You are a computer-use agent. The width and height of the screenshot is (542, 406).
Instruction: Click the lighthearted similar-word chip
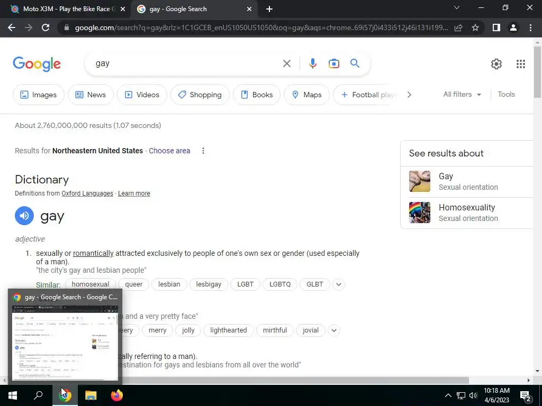tap(228, 330)
